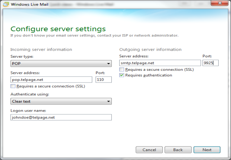Image resolution: width=231 pixels, height=160 pixels.
Task: Click the ISP or network administrator hint text
Action: tap(94, 36)
